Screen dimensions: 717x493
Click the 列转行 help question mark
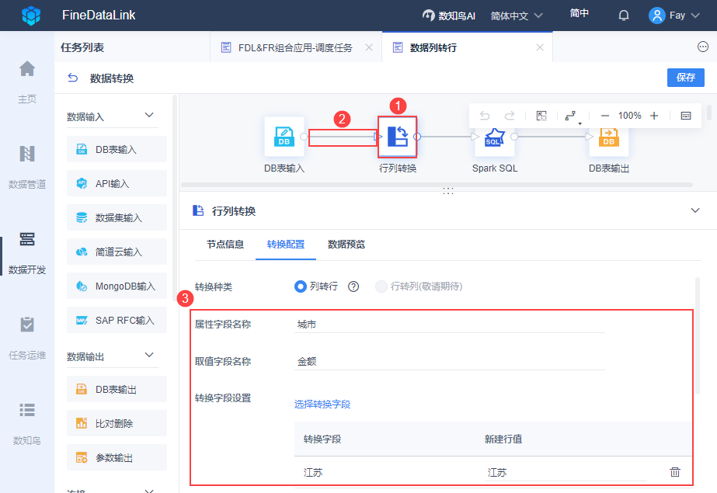(353, 286)
